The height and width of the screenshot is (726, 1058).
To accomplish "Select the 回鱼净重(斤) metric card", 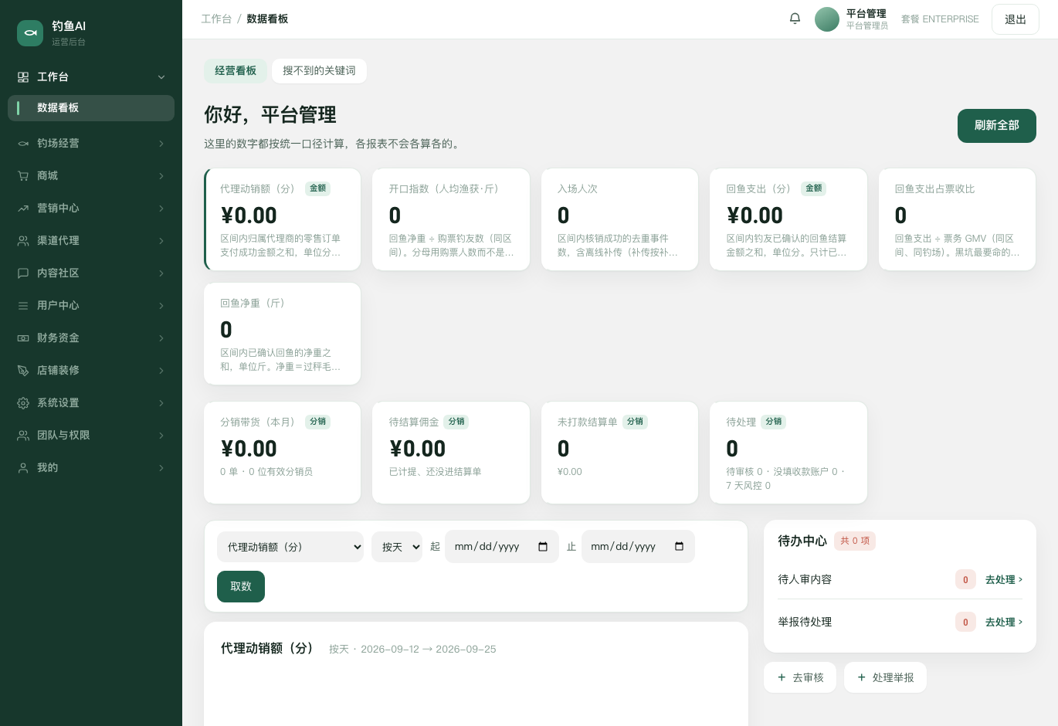I will pos(283,334).
